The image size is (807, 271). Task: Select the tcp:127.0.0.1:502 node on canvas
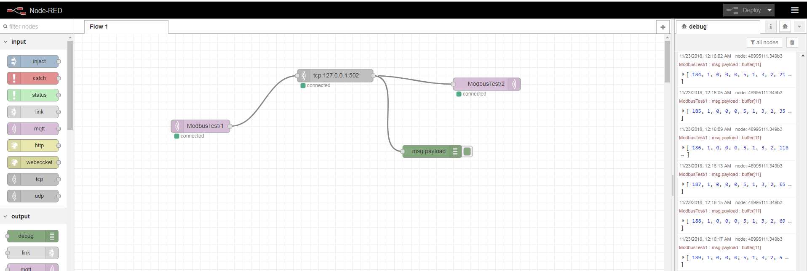click(336, 76)
